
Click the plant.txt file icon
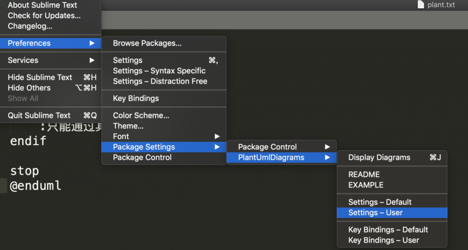(421, 5)
